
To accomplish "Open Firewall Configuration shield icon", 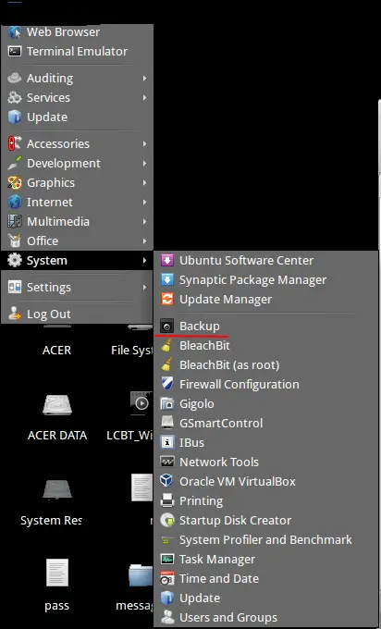I will [166, 384].
